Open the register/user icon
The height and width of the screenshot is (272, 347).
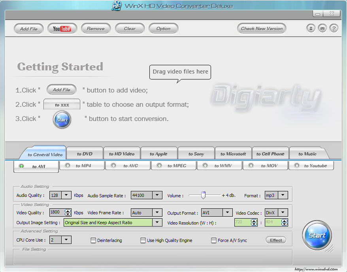[311, 28]
